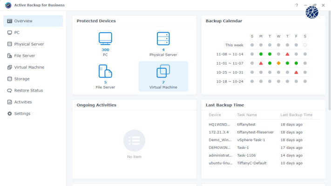
Task: Click red triangle in 11-08 ~ 11-14 row
Action: pos(287,54)
